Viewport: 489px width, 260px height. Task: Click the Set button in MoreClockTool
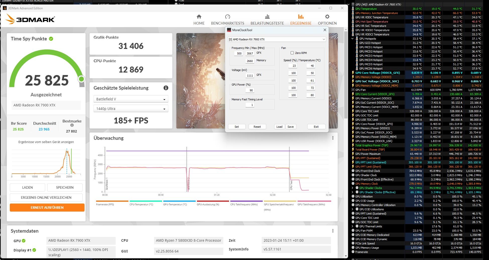point(237,127)
